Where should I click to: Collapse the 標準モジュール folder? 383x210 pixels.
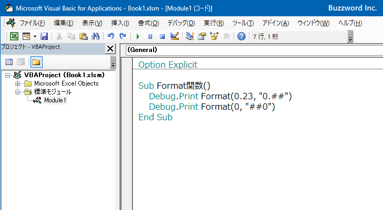click(x=17, y=92)
